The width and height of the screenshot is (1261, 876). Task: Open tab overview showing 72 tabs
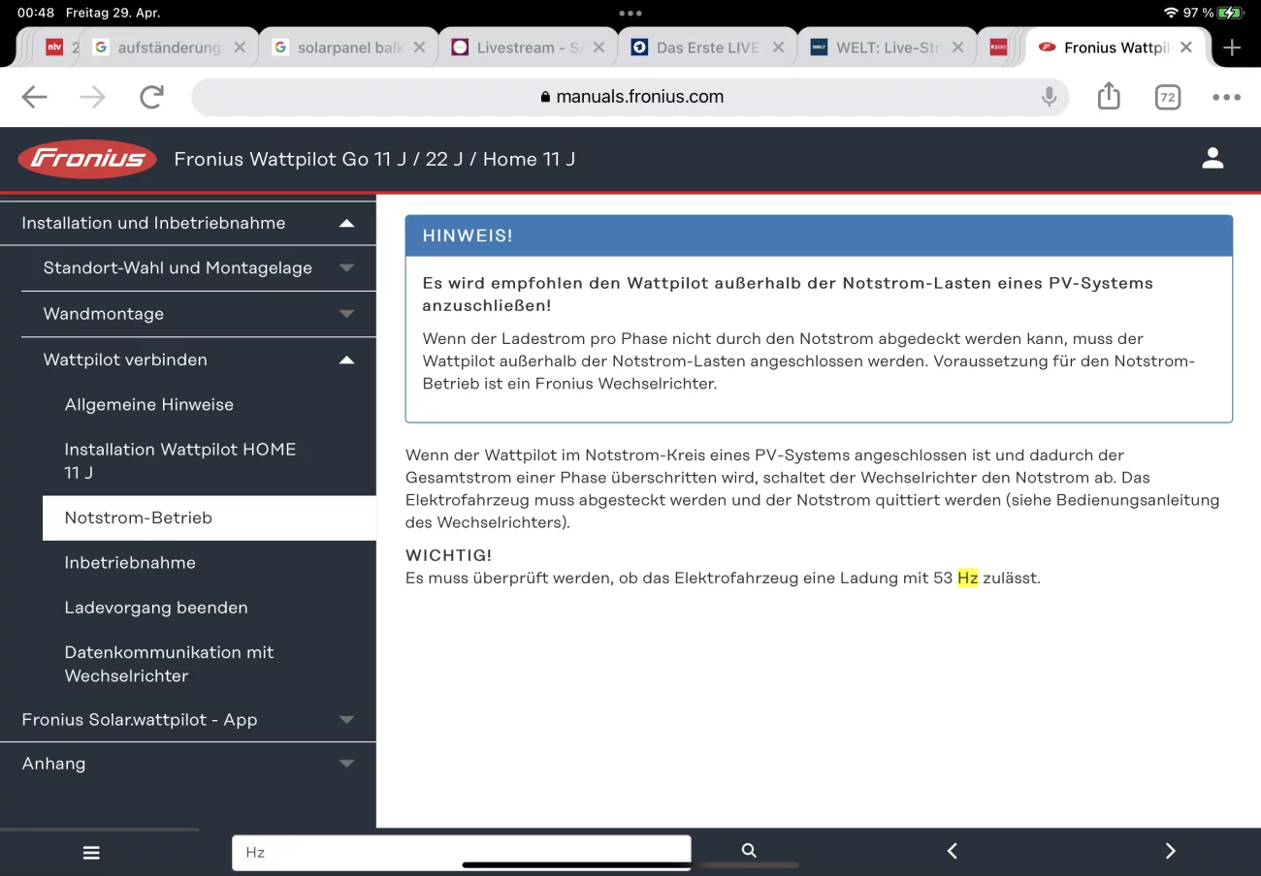1168,97
